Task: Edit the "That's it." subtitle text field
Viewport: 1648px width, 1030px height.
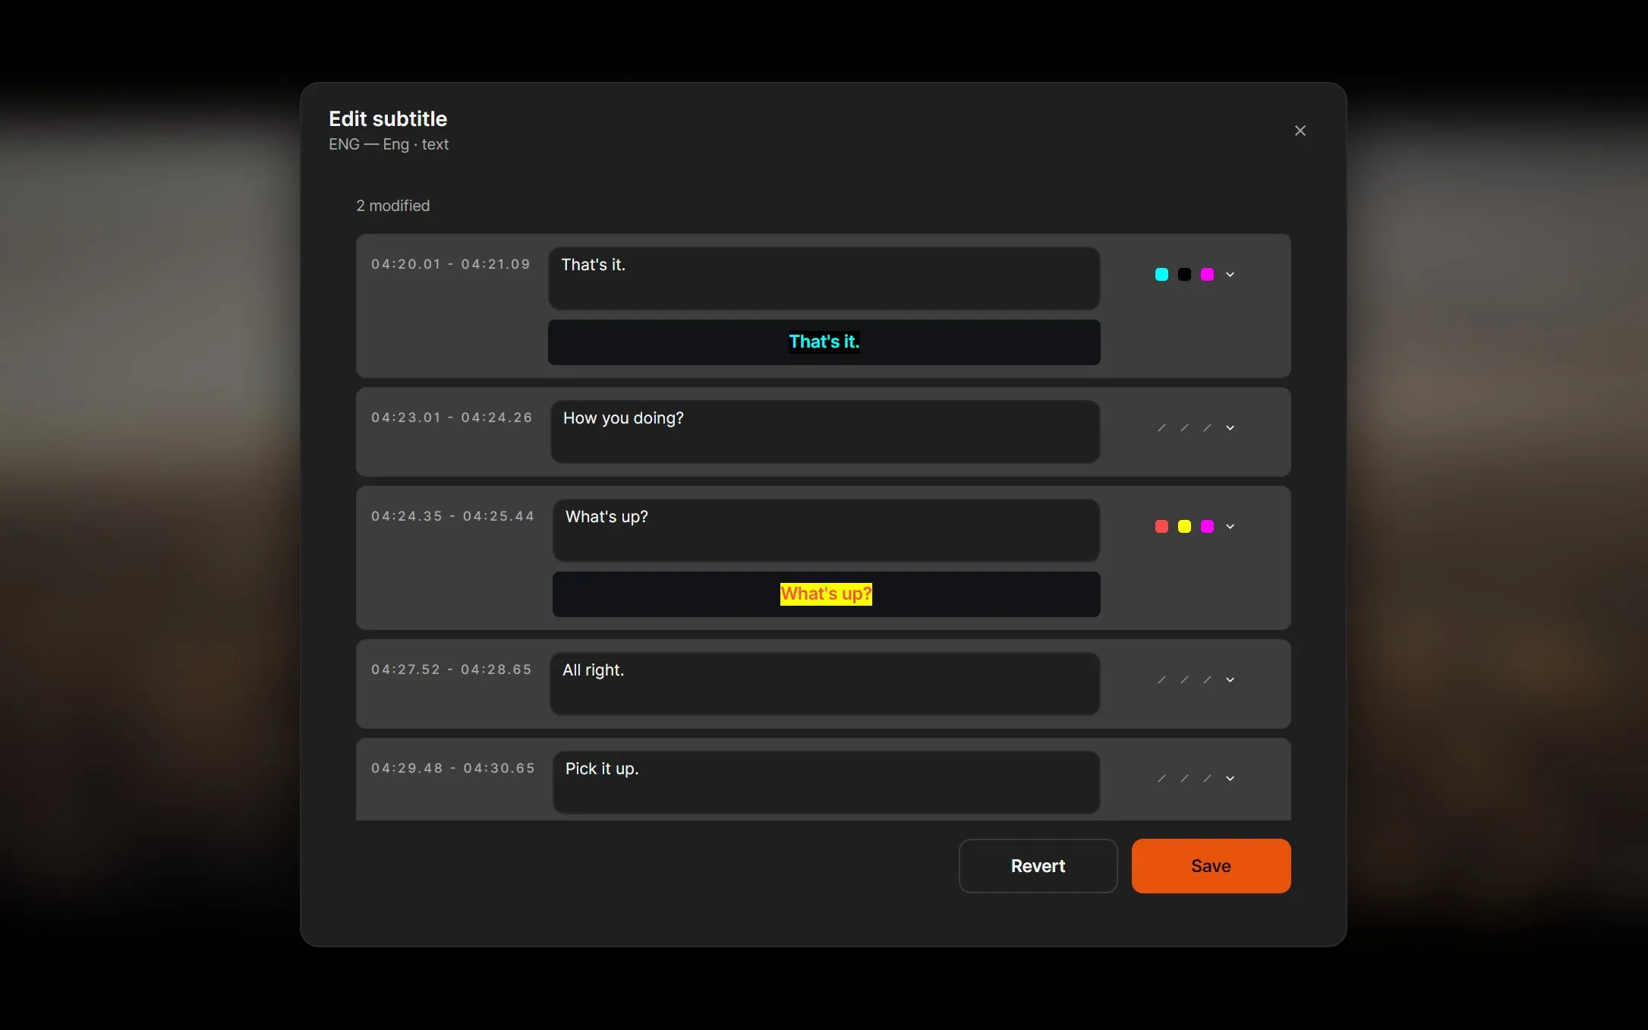Action: (x=824, y=278)
